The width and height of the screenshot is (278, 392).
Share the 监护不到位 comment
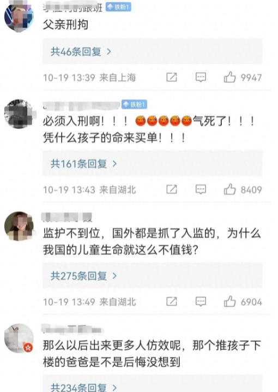(x=172, y=301)
